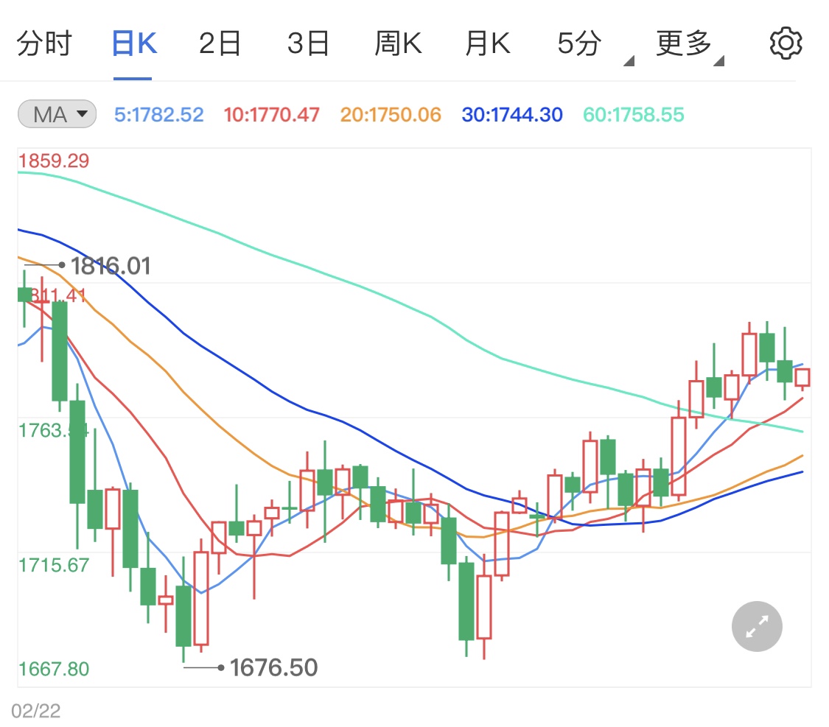Image resolution: width=829 pixels, height=727 pixels.
Task: Click the MA20 value 20:1750.06
Action: click(391, 115)
